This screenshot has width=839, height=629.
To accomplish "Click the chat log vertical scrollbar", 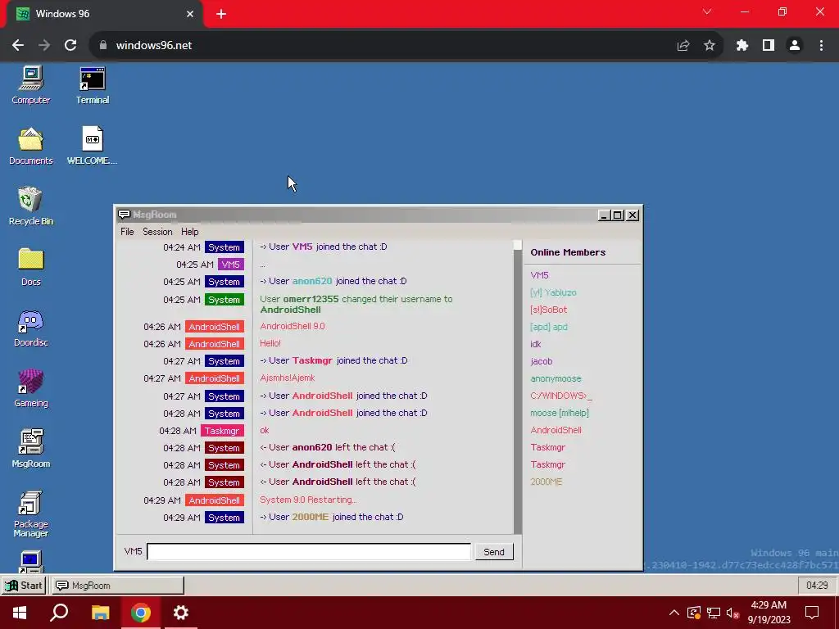I will 518,387.
